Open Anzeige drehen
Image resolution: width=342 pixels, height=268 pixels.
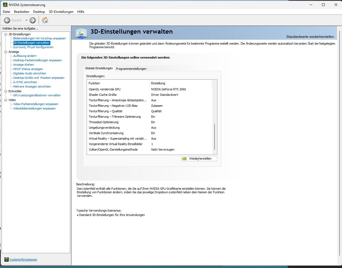(24, 65)
